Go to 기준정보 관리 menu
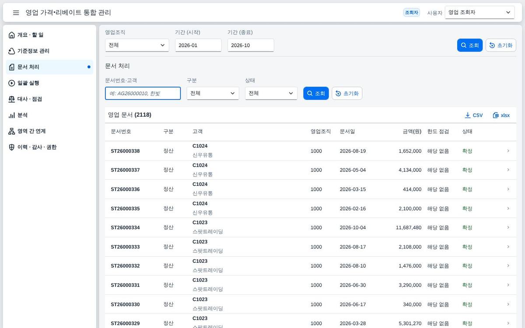 [x=49, y=51]
